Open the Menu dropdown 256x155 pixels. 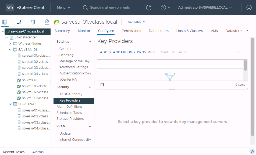(64, 8)
